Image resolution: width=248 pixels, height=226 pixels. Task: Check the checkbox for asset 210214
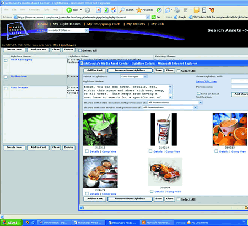pos(150,151)
